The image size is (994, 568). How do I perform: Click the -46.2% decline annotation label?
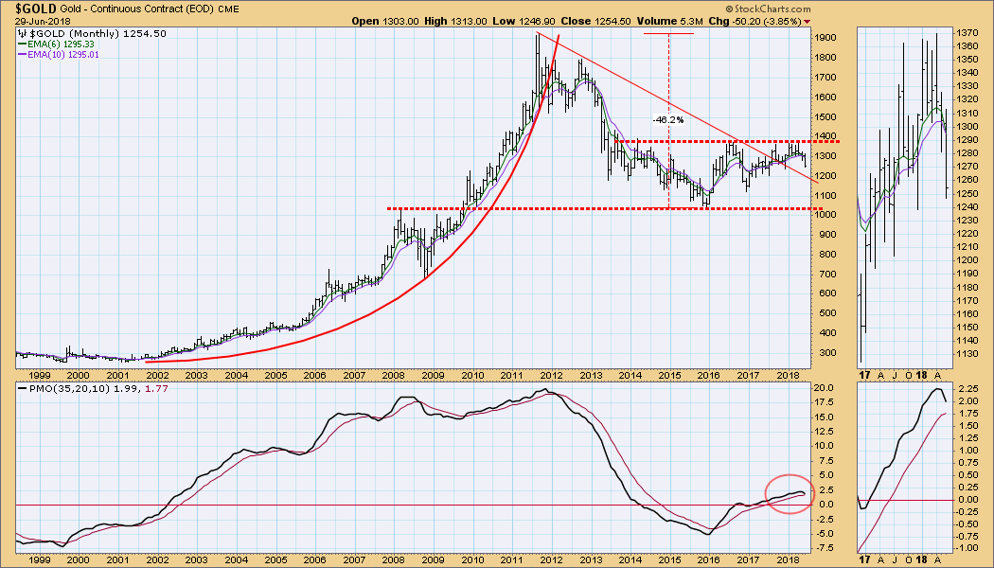[669, 120]
